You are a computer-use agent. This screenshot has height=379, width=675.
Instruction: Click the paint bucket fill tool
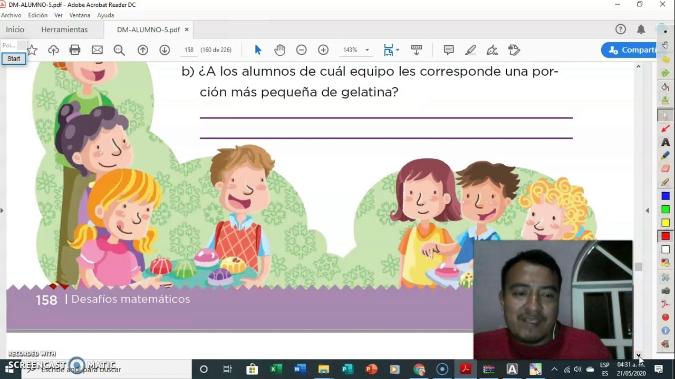coord(666,87)
